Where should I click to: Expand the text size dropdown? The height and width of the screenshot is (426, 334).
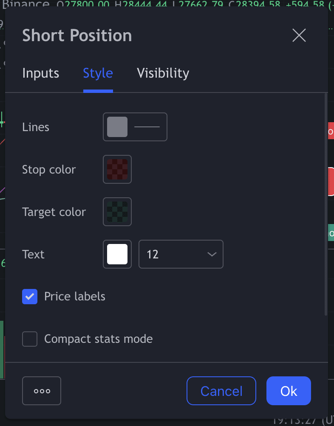click(x=181, y=254)
